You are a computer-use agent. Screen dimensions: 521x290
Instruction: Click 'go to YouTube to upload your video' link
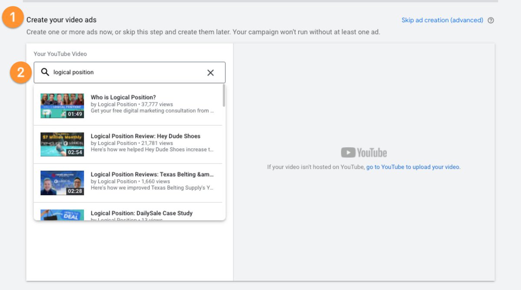point(412,167)
